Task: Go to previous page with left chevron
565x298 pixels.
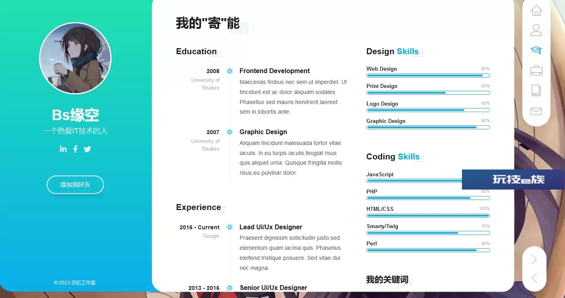Action: click(534, 278)
